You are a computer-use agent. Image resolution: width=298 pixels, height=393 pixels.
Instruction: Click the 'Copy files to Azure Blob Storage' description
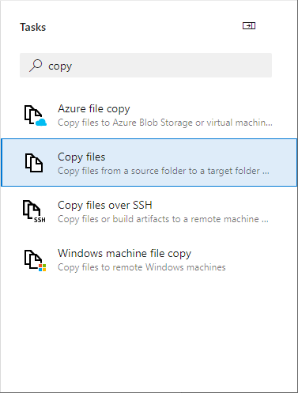pos(165,123)
